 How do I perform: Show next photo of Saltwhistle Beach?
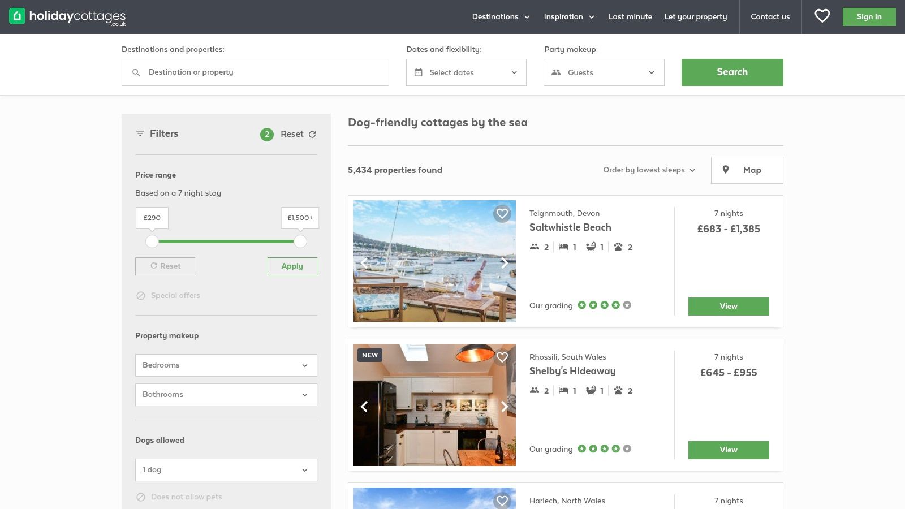point(504,262)
